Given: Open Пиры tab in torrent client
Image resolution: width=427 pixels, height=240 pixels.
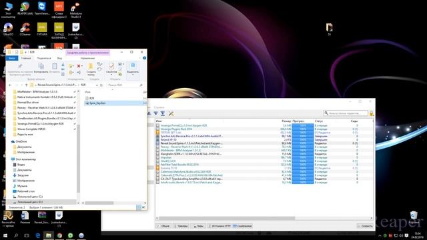Looking at the screenshot, I should pyautogui.click(x=198, y=226).
